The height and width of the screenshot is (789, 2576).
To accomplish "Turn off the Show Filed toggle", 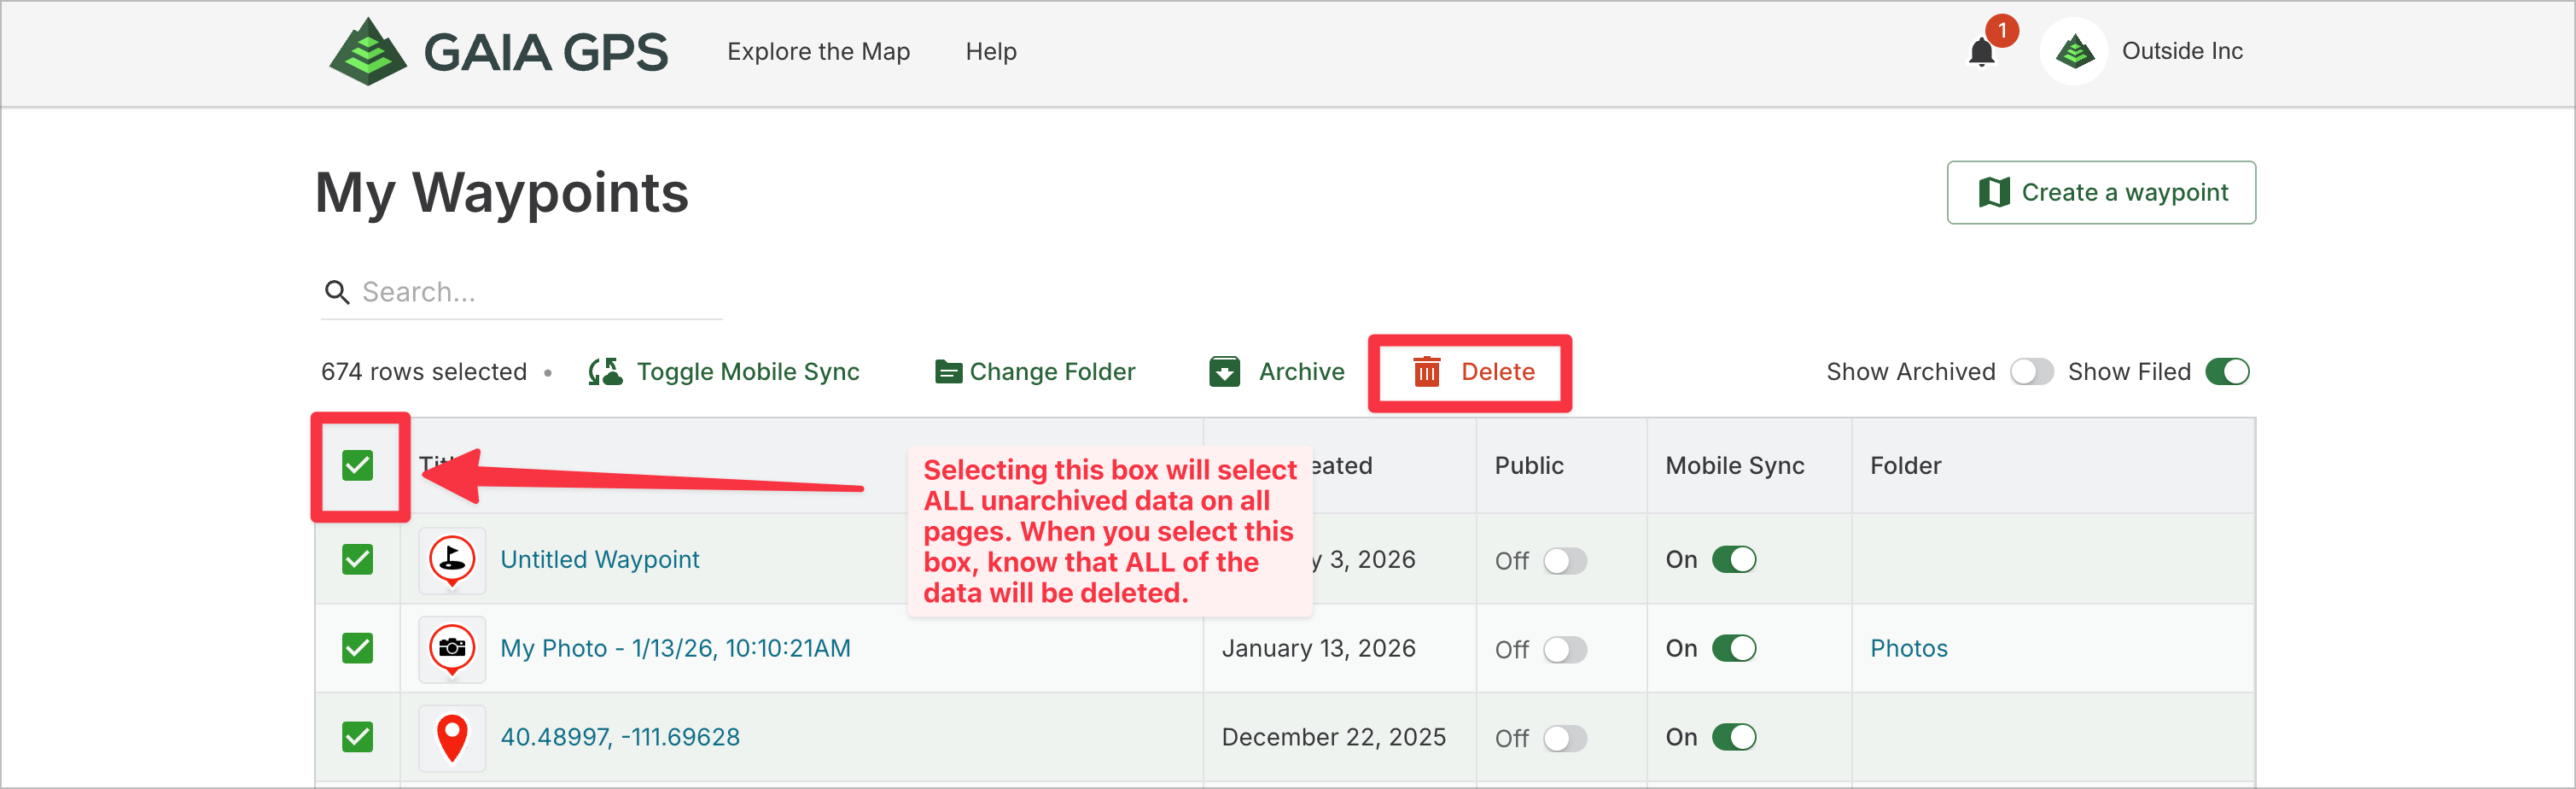I will click(x=2227, y=372).
